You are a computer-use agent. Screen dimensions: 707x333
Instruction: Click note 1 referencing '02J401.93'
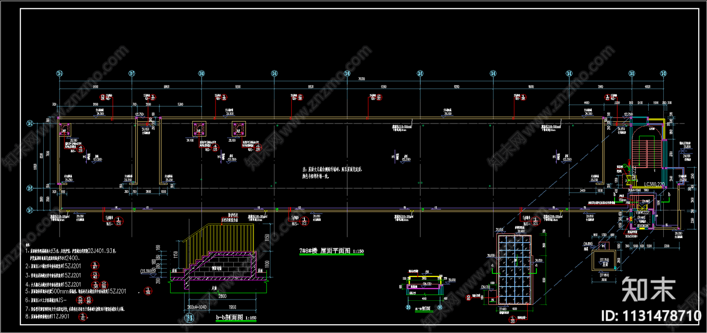pyautogui.click(x=71, y=251)
